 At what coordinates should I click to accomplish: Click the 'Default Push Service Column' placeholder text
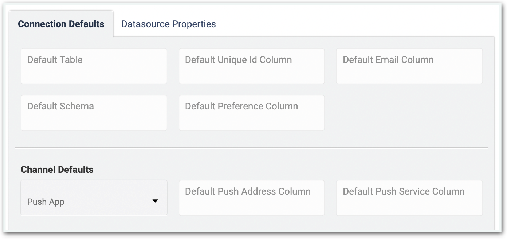point(404,191)
